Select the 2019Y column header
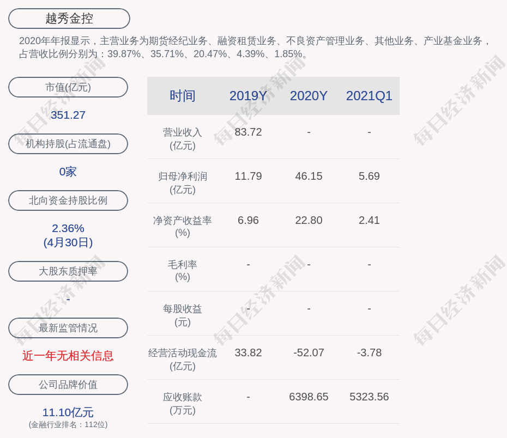 pyautogui.click(x=248, y=96)
